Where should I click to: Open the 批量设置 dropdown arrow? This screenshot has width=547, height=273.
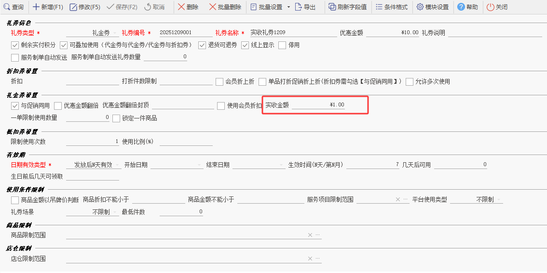288,7
